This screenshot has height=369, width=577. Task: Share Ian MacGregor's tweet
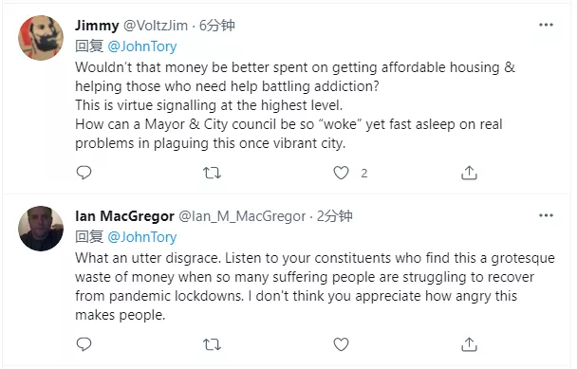[x=469, y=344]
